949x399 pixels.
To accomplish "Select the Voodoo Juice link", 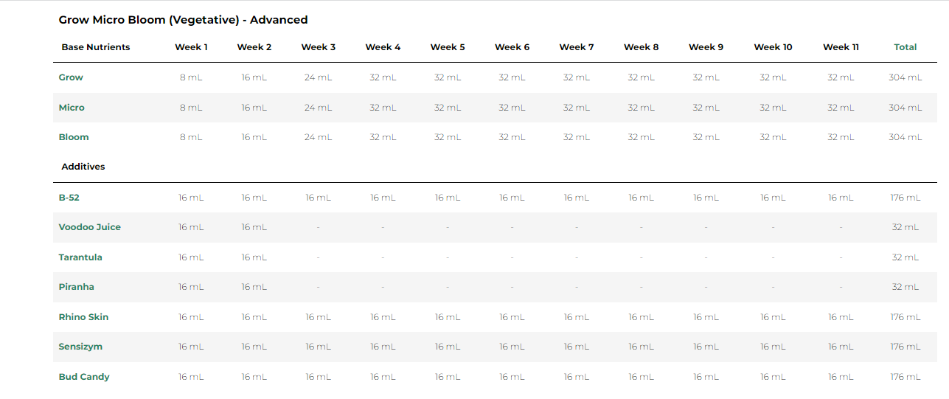I will [x=89, y=227].
